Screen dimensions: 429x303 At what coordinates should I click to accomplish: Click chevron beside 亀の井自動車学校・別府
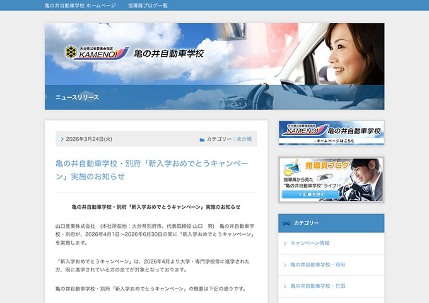pos(285,265)
